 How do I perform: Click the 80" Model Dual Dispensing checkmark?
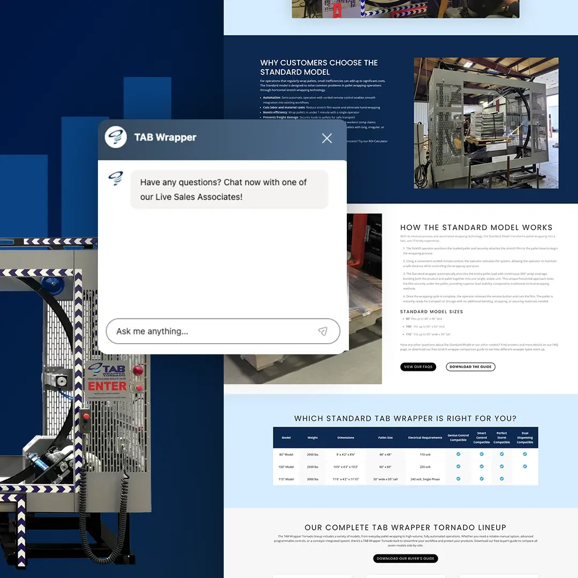pyautogui.click(x=524, y=454)
